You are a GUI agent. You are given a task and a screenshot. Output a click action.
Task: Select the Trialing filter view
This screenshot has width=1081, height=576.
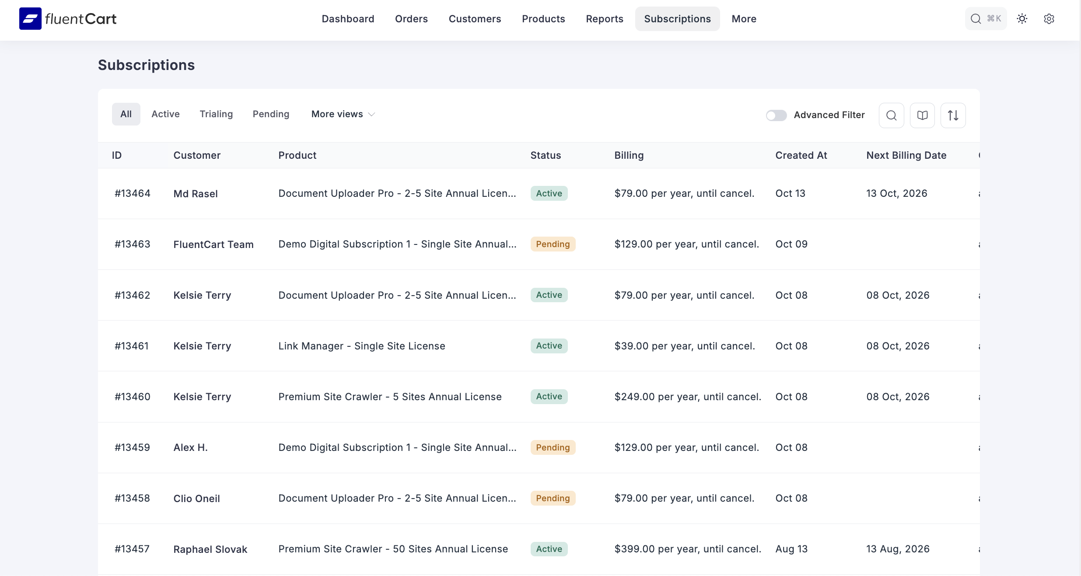pyautogui.click(x=216, y=114)
